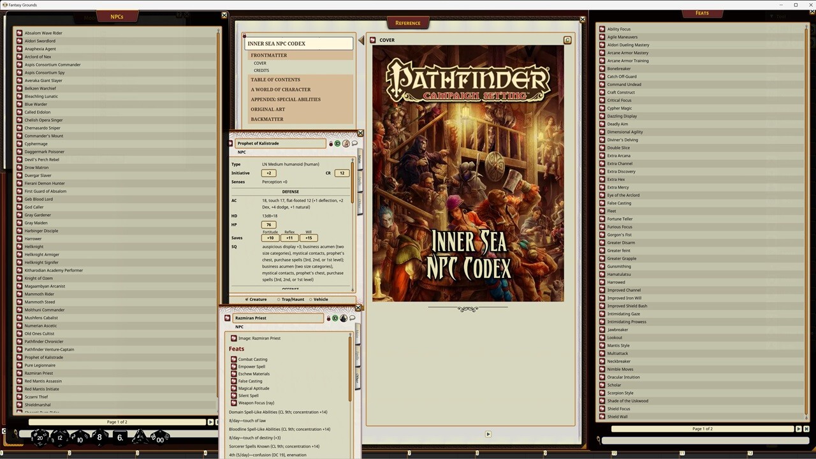Open Razmiran Priest token portrait icon
The height and width of the screenshot is (459, 816).
pos(344,318)
